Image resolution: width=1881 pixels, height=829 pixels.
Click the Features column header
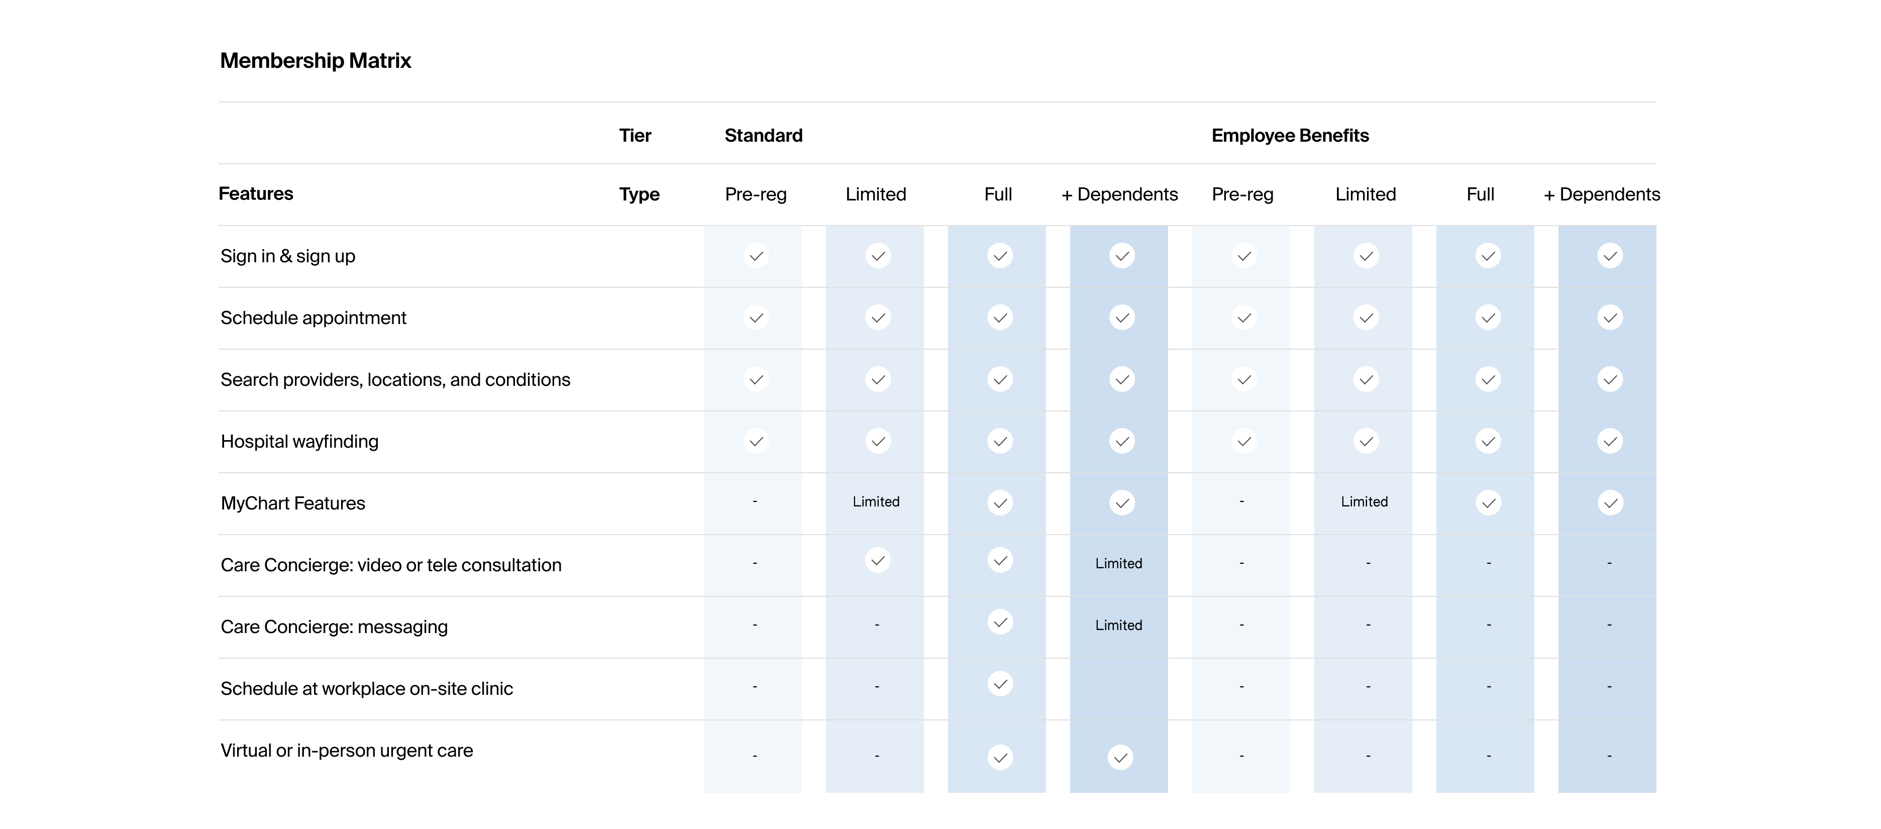[x=256, y=193]
